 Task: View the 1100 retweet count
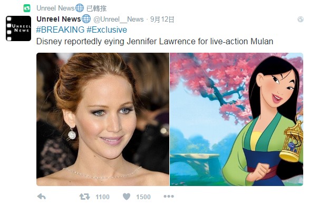click(102, 197)
